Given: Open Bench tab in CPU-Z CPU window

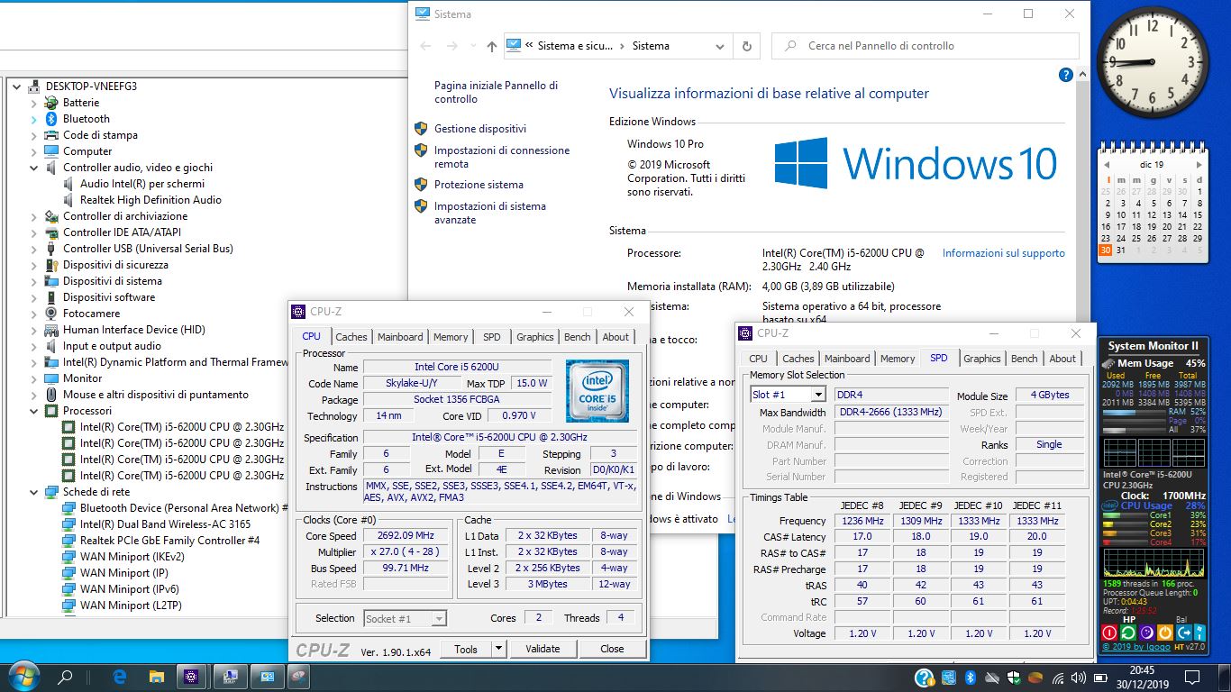Looking at the screenshot, I should pos(578,337).
